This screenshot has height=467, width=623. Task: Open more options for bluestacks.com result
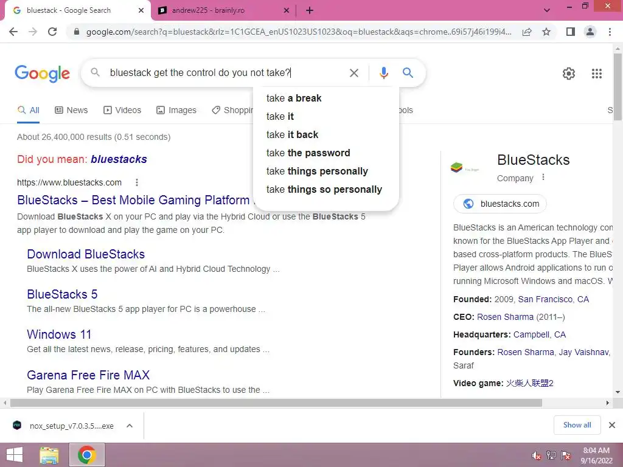(x=137, y=182)
